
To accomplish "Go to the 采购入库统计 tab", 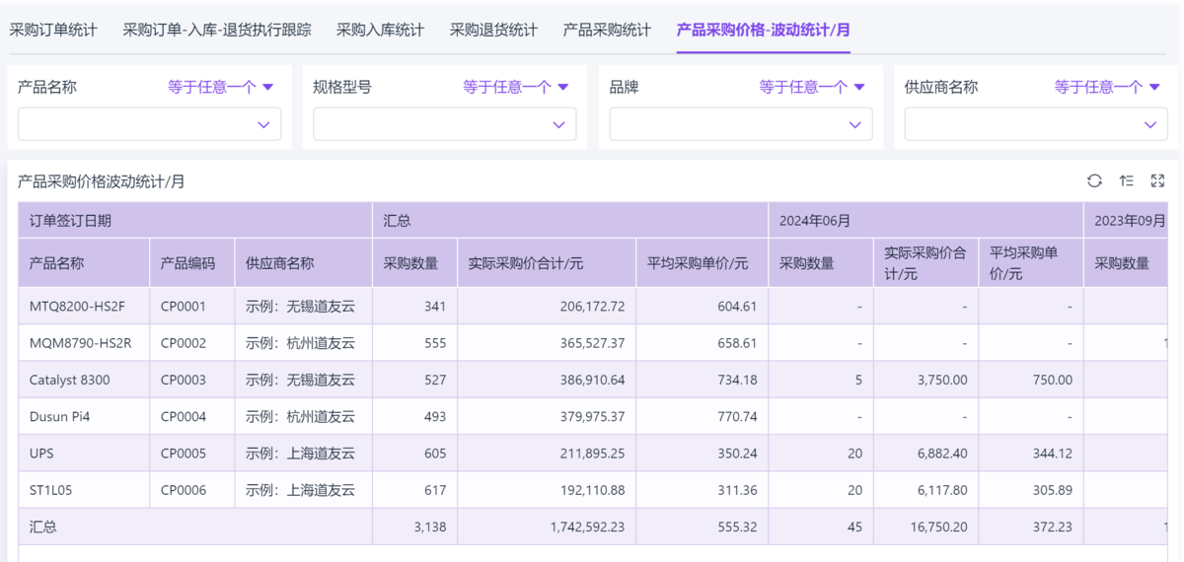I will coord(380,30).
